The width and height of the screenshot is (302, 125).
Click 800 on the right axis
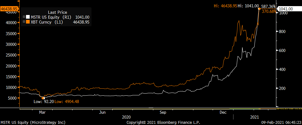coord(282,31)
